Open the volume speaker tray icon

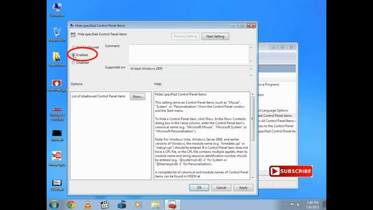coord(298,205)
